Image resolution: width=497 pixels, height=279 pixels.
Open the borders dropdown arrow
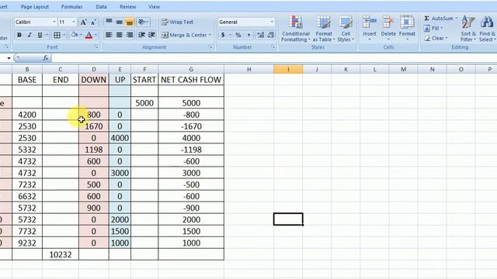(64, 35)
